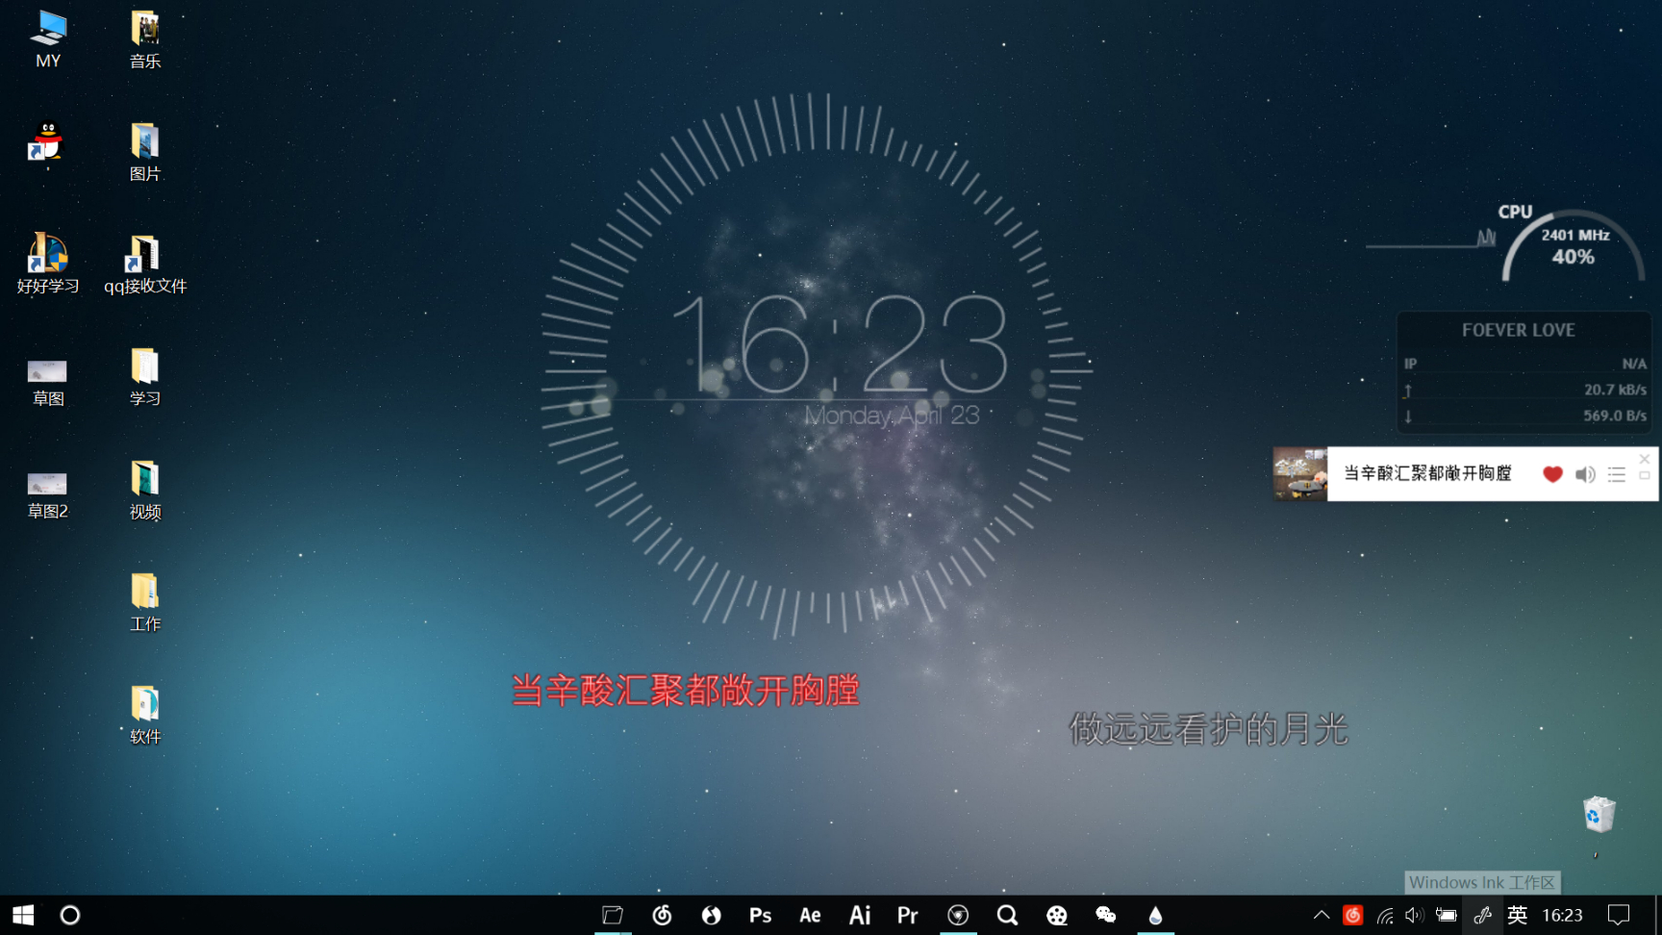
Task: Open the 图片 folder on desktop
Action: tap(145, 152)
